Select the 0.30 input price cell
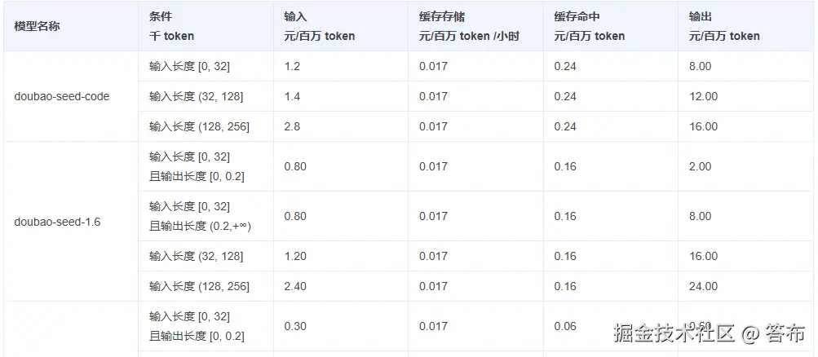This screenshot has height=357, width=818. 295,326
